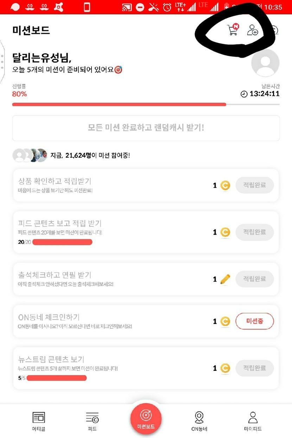Click 적립완료 for 상품 확인하고 적립받기
This screenshot has height=438, width=292.
point(254,185)
